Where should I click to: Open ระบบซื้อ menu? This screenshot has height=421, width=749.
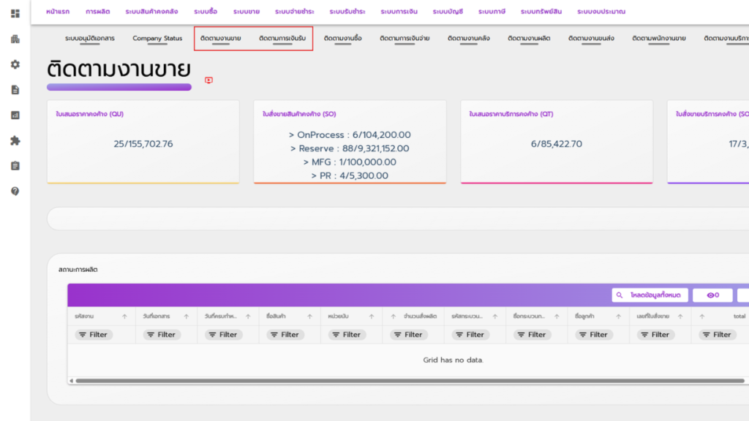click(x=206, y=12)
